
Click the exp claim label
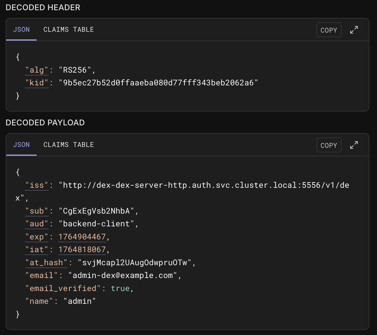pos(37,237)
